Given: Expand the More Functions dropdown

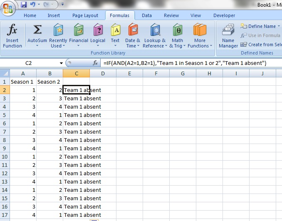Looking at the screenshot, I should pos(200,46).
